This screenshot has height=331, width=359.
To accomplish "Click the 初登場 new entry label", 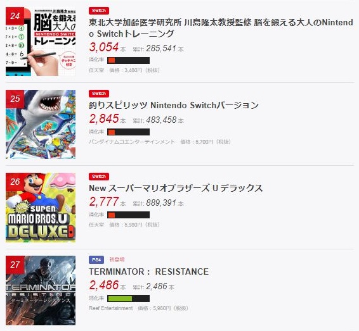I will tap(117, 259).
